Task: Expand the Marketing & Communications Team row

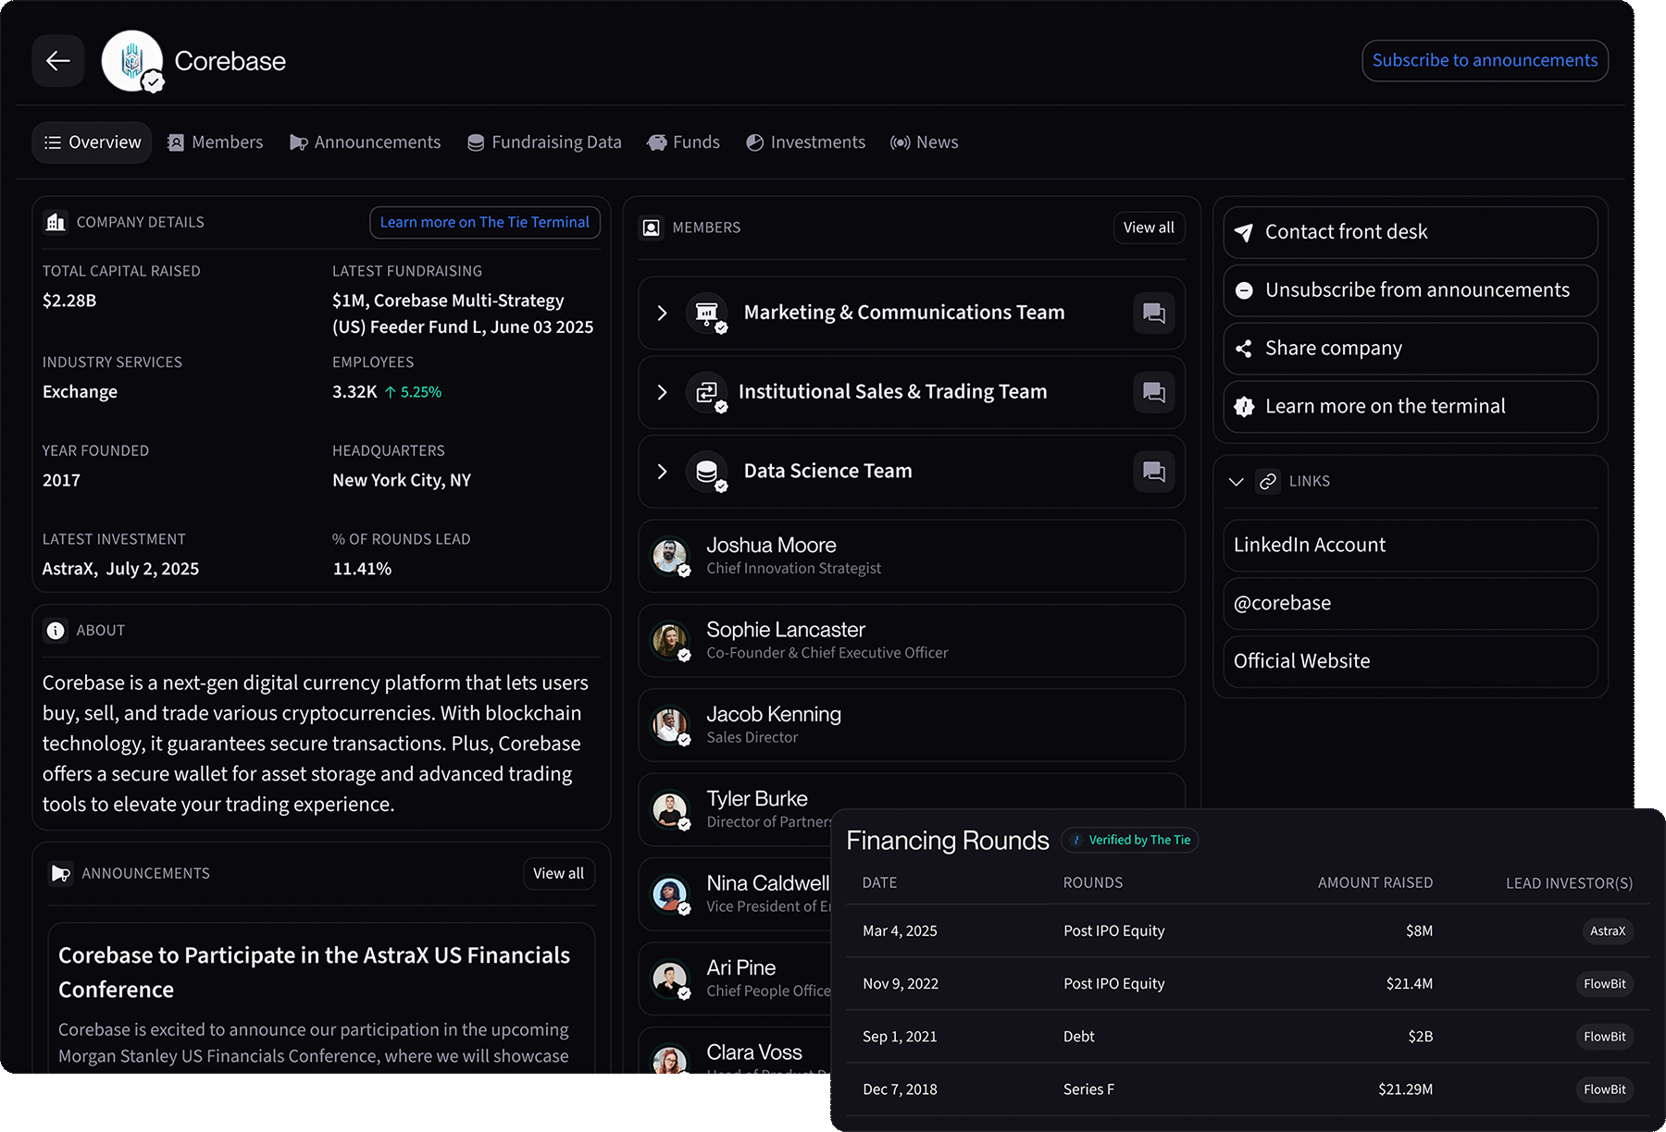Action: 661,313
